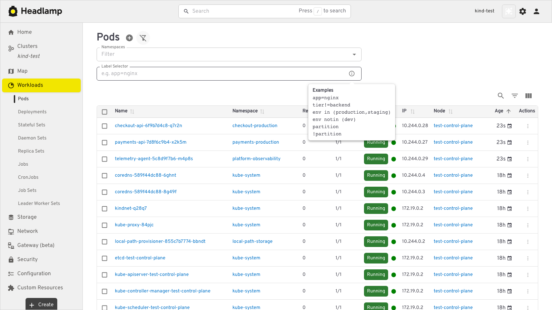Expand the Network sidebar section

(x=41, y=231)
